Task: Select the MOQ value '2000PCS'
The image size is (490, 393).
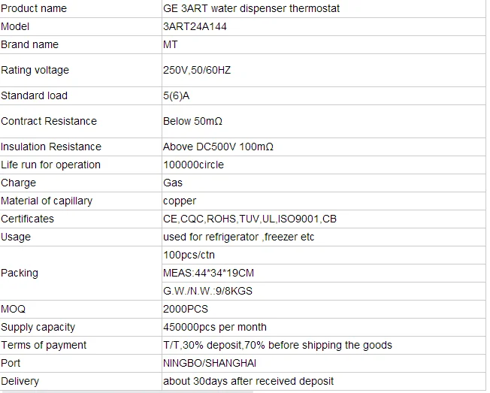Action: (x=186, y=309)
